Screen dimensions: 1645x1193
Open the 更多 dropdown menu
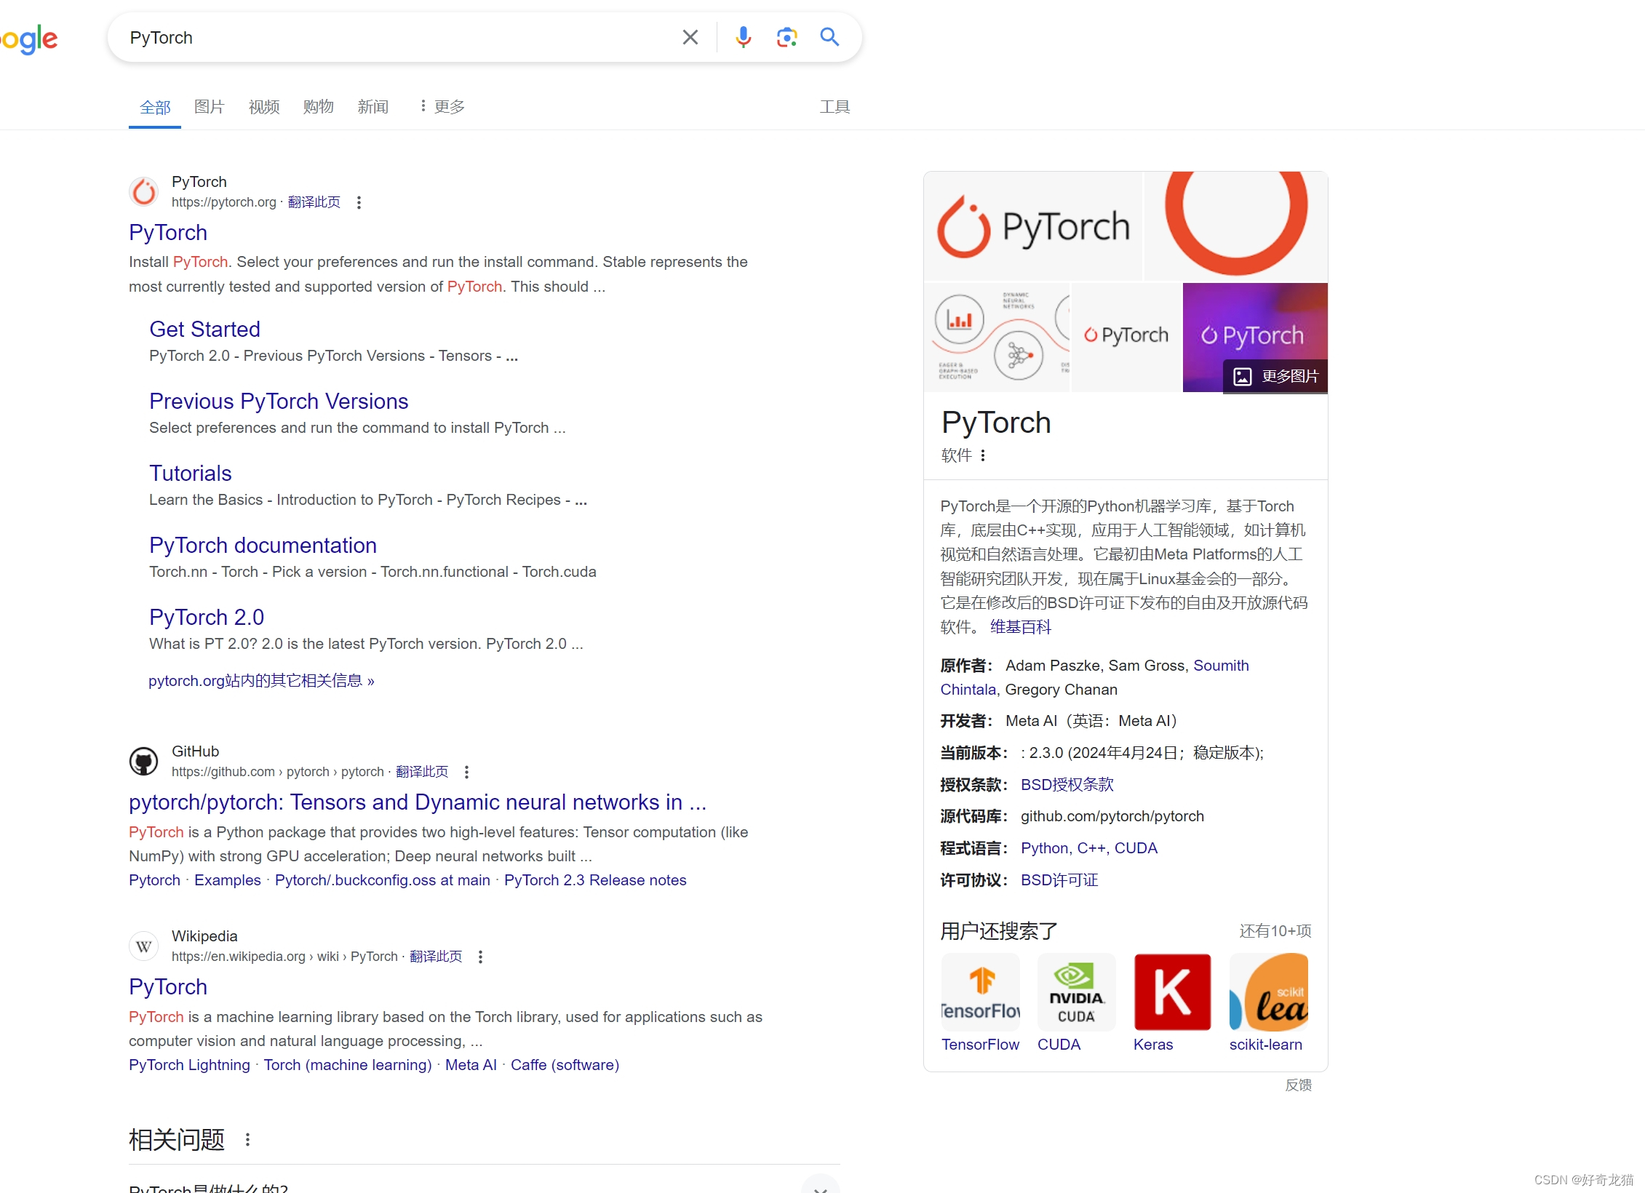442,107
